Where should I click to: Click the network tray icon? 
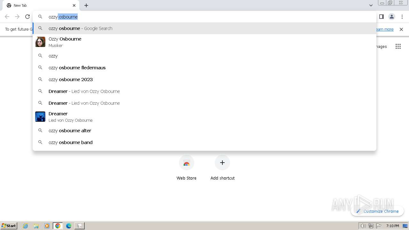coord(371,226)
